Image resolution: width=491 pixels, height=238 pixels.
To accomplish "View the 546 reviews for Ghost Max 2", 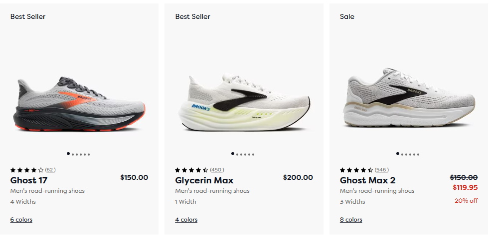I will (x=382, y=170).
